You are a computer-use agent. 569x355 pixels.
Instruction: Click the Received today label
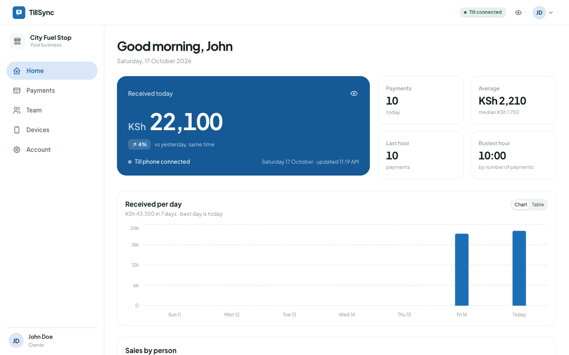pyautogui.click(x=150, y=94)
